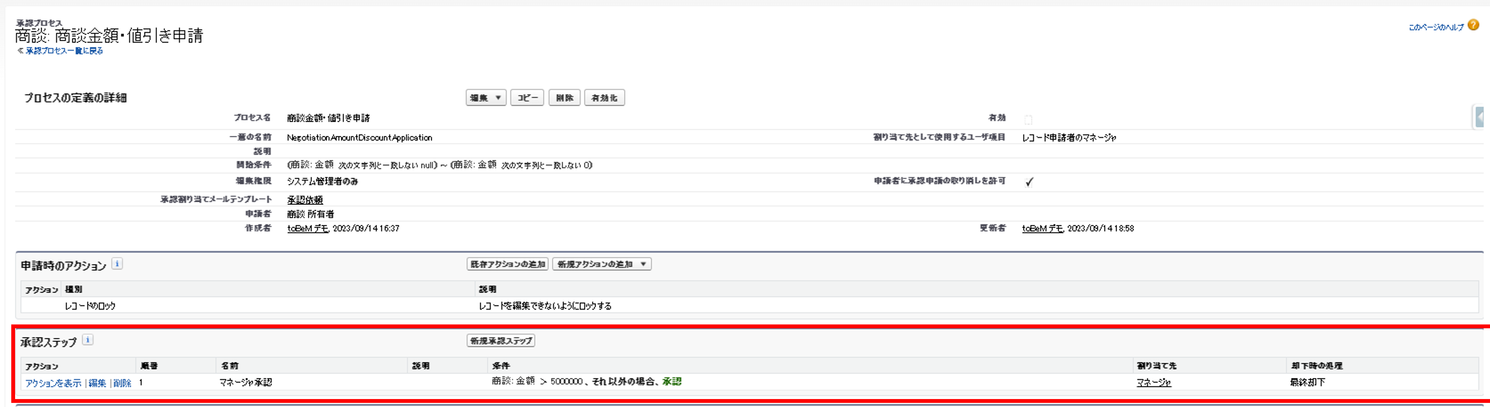The width and height of the screenshot is (1490, 407).
Task: Open the 新規アクションの追加 dropdown
Action: [602, 264]
